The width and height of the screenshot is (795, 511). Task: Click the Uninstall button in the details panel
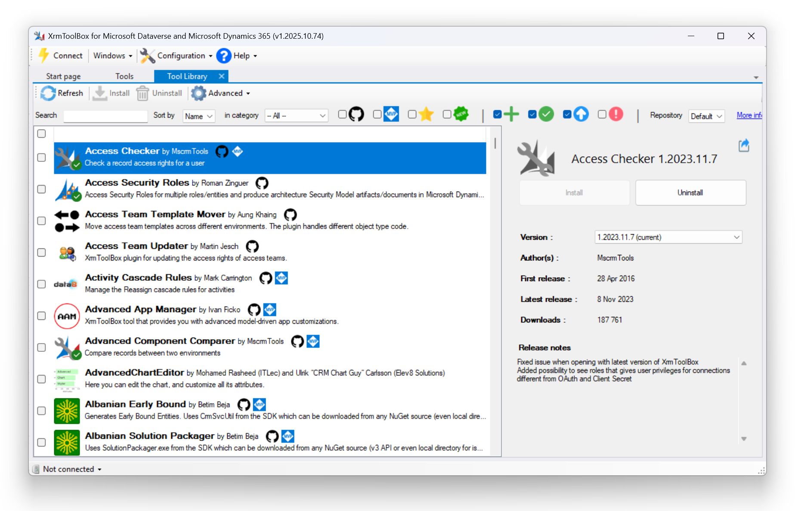tap(690, 192)
